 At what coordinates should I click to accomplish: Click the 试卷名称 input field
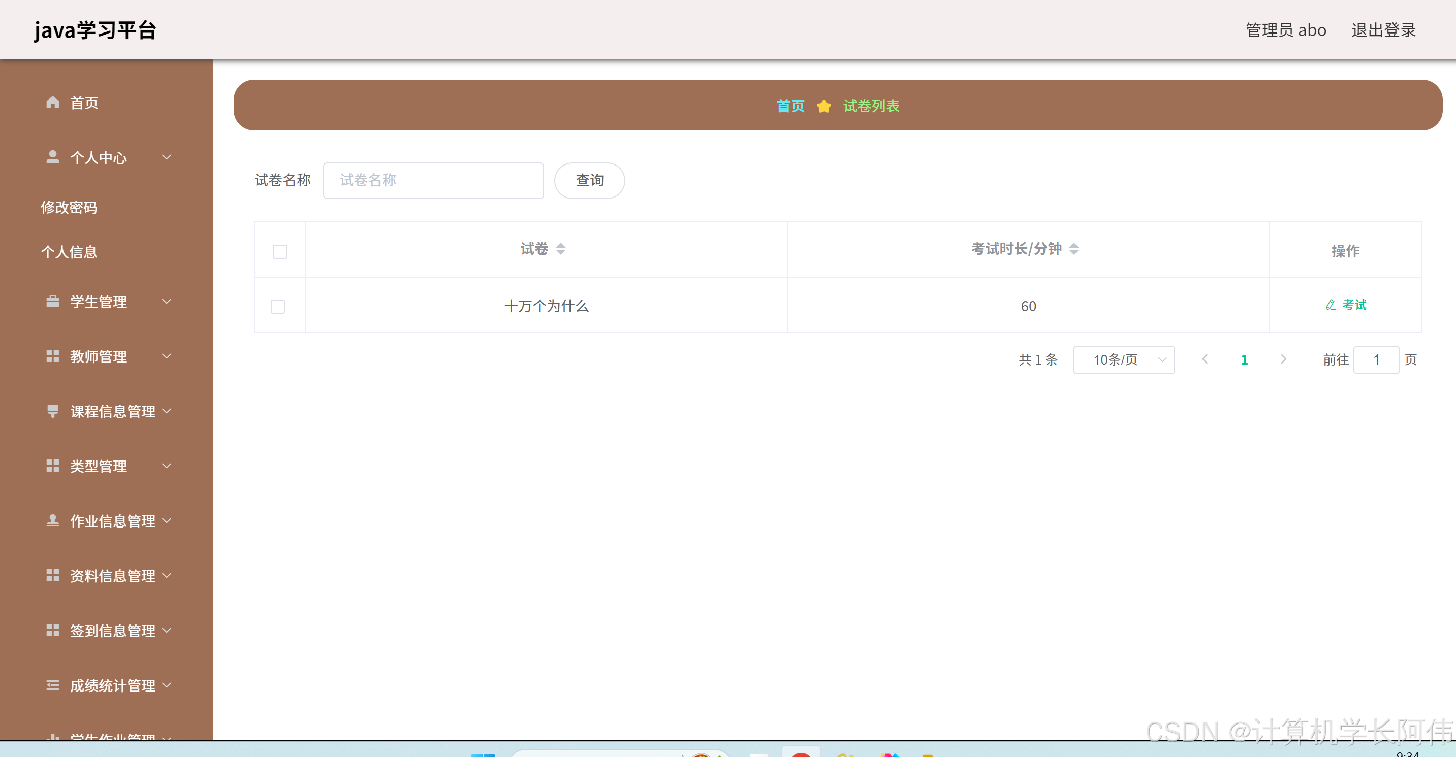433,180
